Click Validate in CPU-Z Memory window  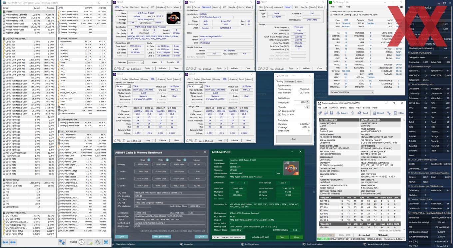click(306, 68)
